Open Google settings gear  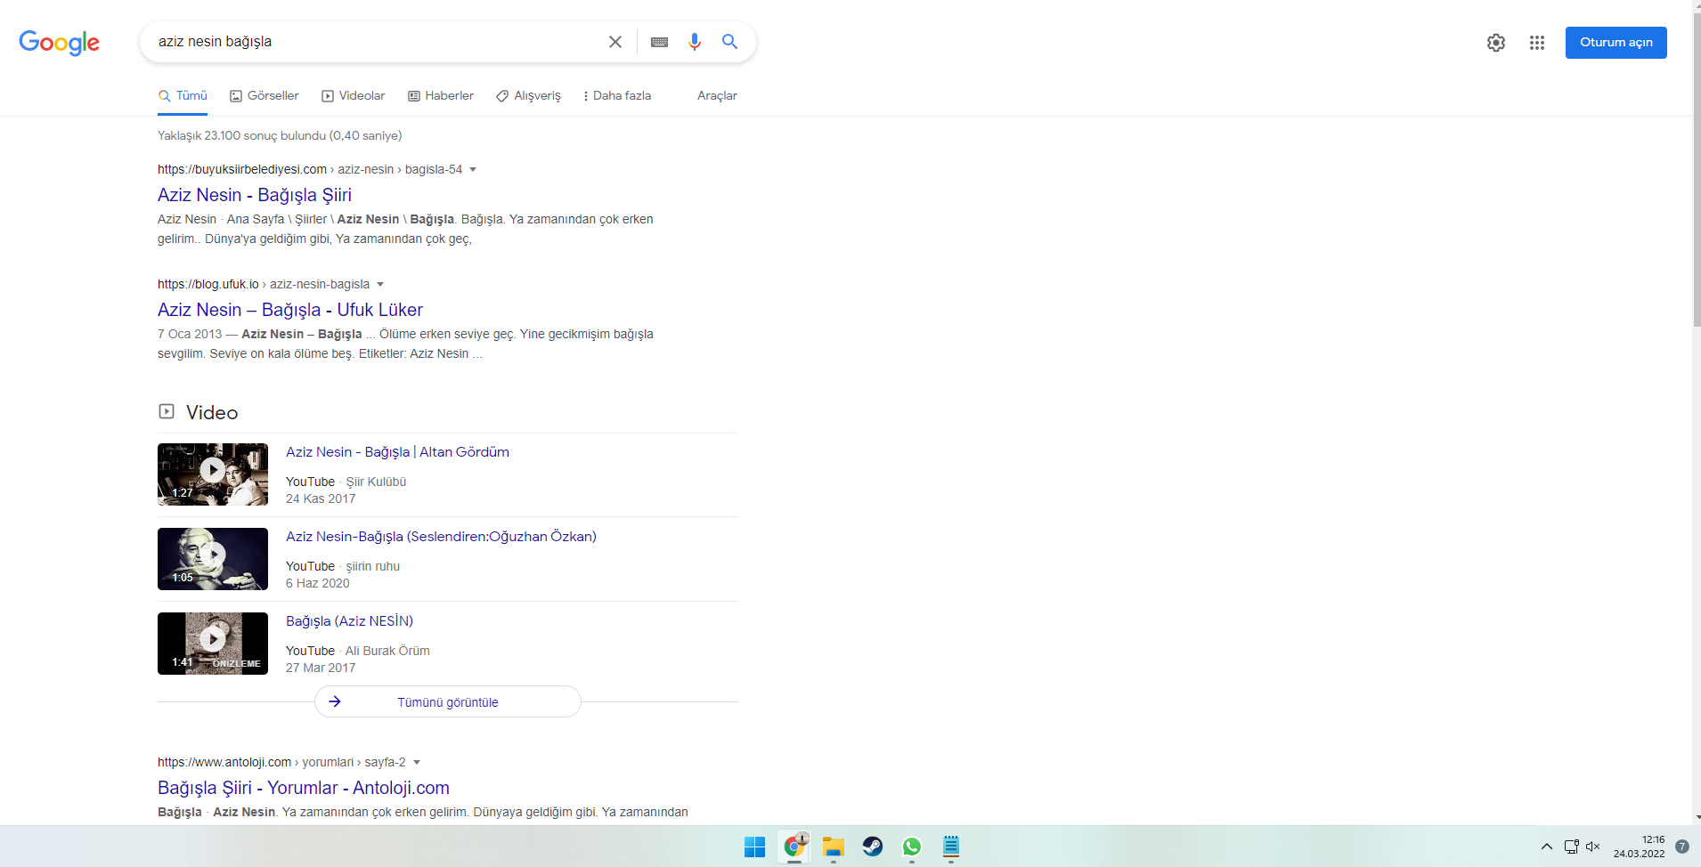click(1496, 43)
